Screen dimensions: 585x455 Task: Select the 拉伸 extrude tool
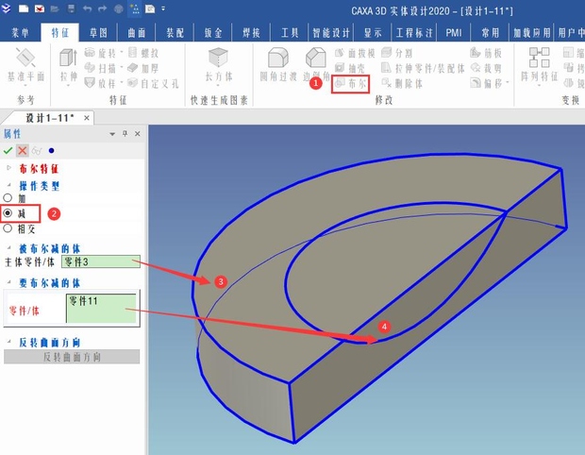tap(69, 66)
